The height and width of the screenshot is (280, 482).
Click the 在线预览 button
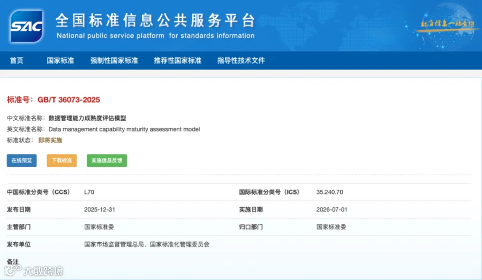(x=21, y=160)
